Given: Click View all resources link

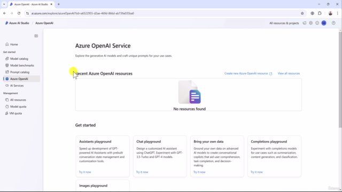Looking at the screenshot, I should coord(289,74).
